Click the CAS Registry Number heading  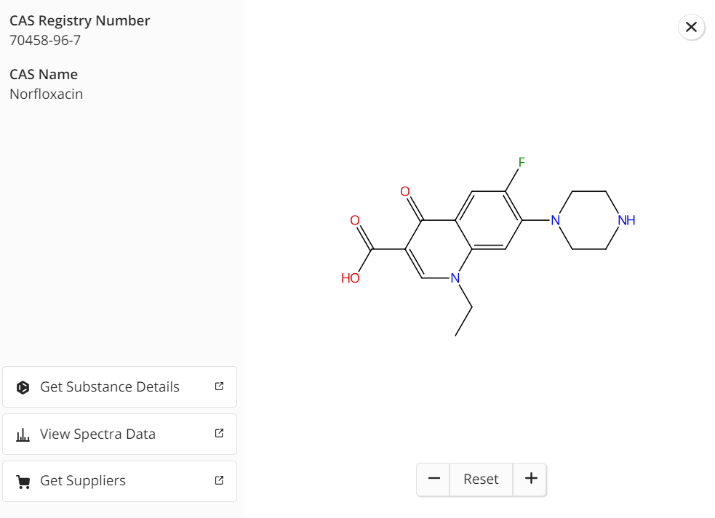click(80, 21)
